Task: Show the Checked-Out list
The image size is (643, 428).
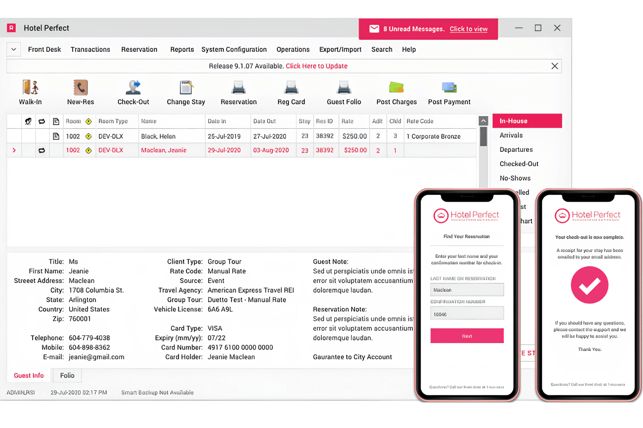Action: click(x=519, y=164)
